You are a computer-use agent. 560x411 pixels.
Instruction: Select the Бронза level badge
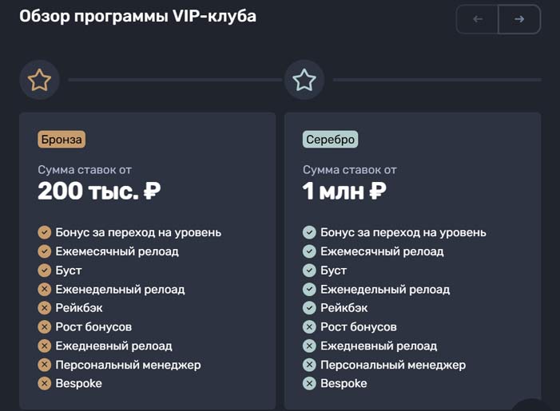coord(61,140)
